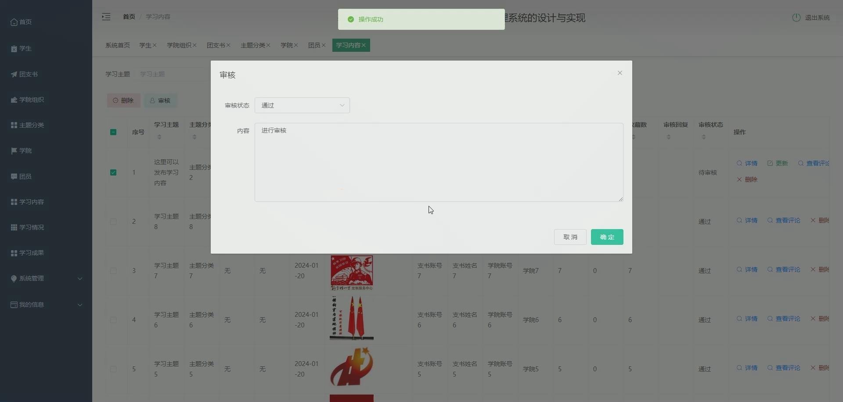Click 删除 action for row 1
Viewport: 843px width, 402px height.
tap(747, 179)
